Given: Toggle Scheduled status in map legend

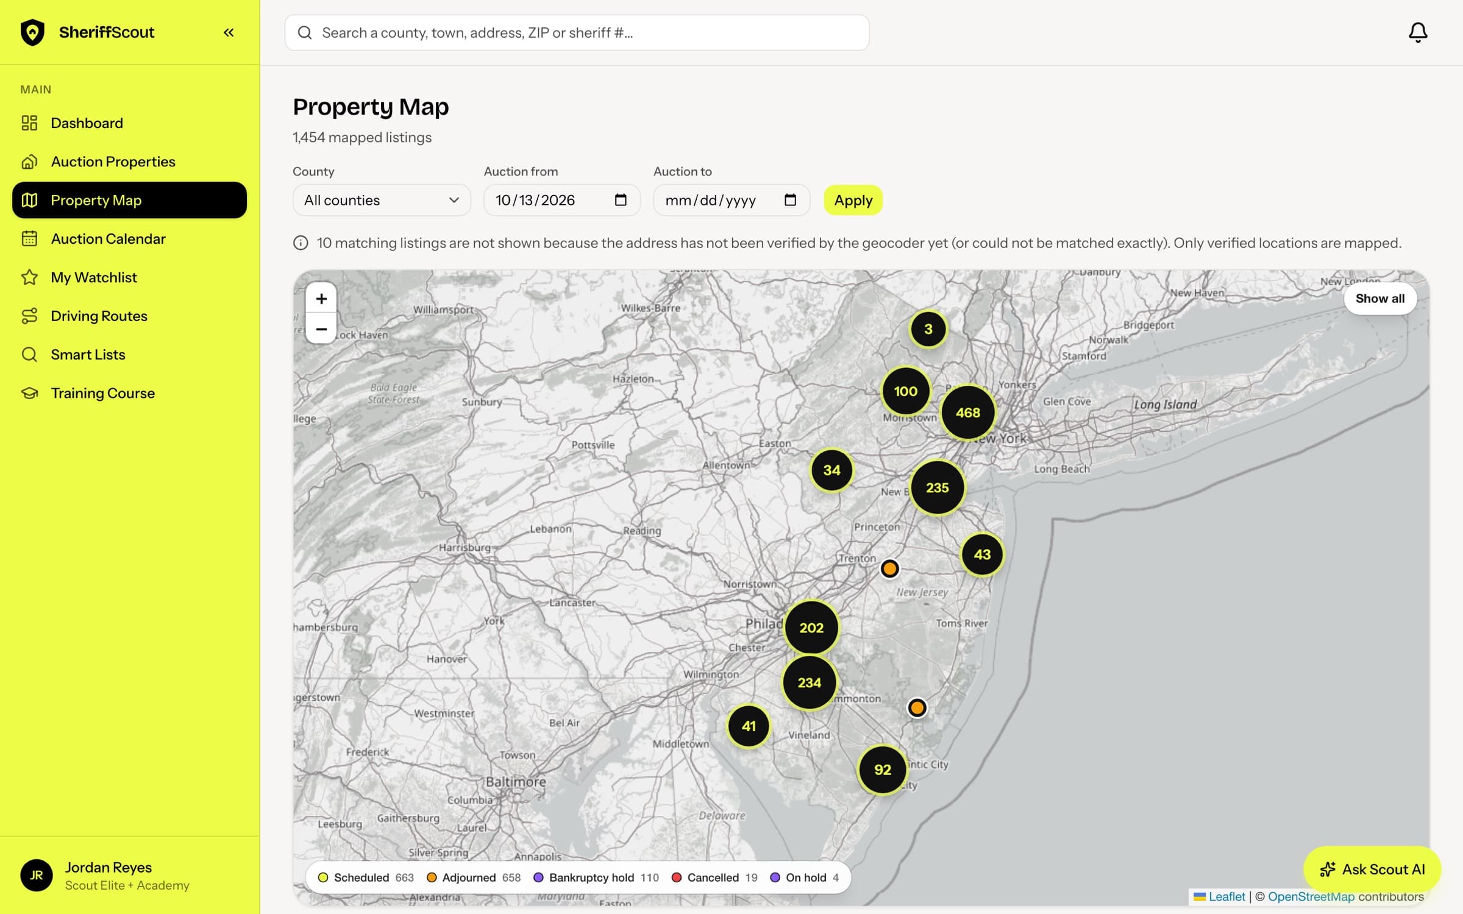Looking at the screenshot, I should (x=366, y=877).
